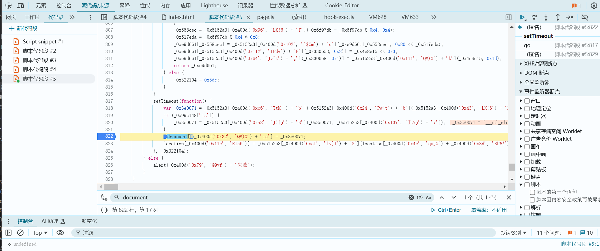The image size is (600, 251).
Task: Activate the inspect element picker icon
Action: tap(8, 5)
